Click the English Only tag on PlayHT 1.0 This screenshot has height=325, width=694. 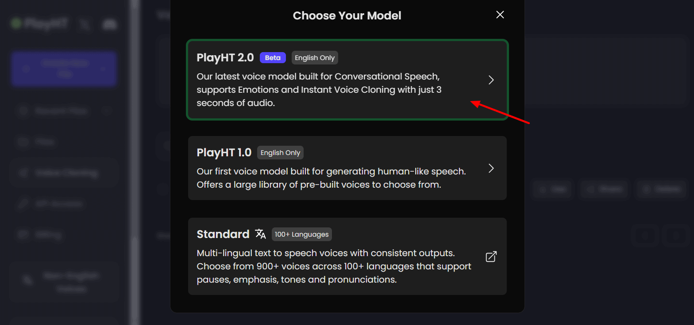coord(280,153)
